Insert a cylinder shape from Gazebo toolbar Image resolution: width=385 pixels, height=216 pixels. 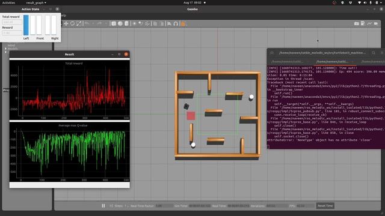[126, 23]
